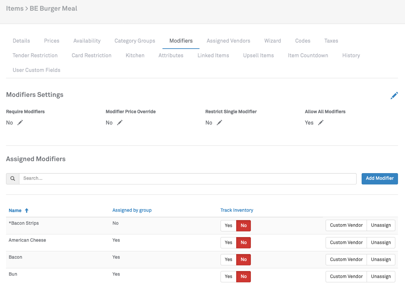The height and width of the screenshot is (285, 405).
Task: Open Custom Vendor for Bacon
Action: click(346, 259)
